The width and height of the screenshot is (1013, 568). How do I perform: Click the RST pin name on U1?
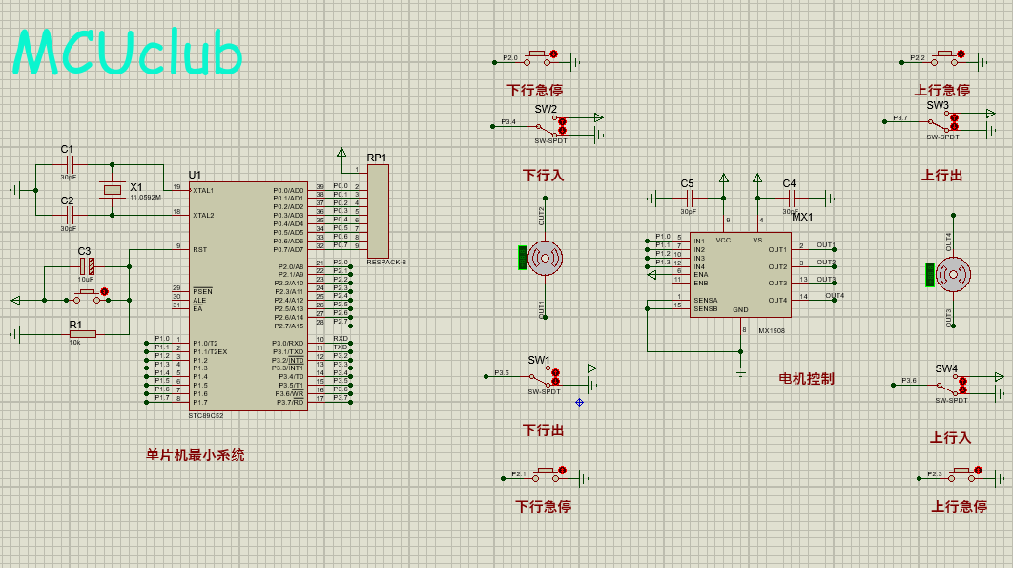[199, 249]
